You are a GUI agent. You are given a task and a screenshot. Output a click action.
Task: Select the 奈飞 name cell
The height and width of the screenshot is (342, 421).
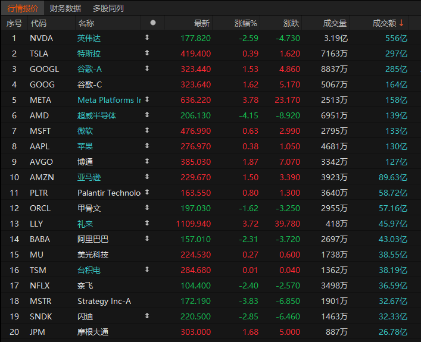pyautogui.click(x=85, y=285)
